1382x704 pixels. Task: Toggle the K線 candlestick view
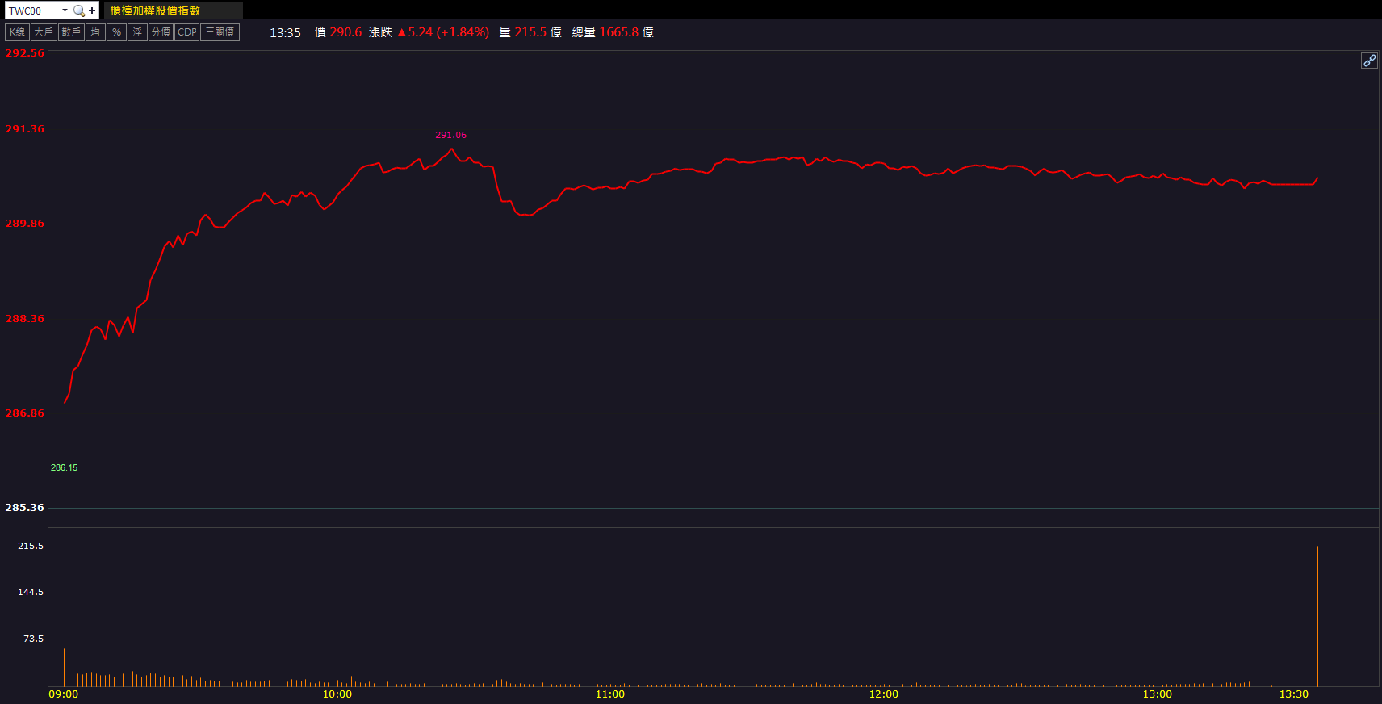(17, 32)
